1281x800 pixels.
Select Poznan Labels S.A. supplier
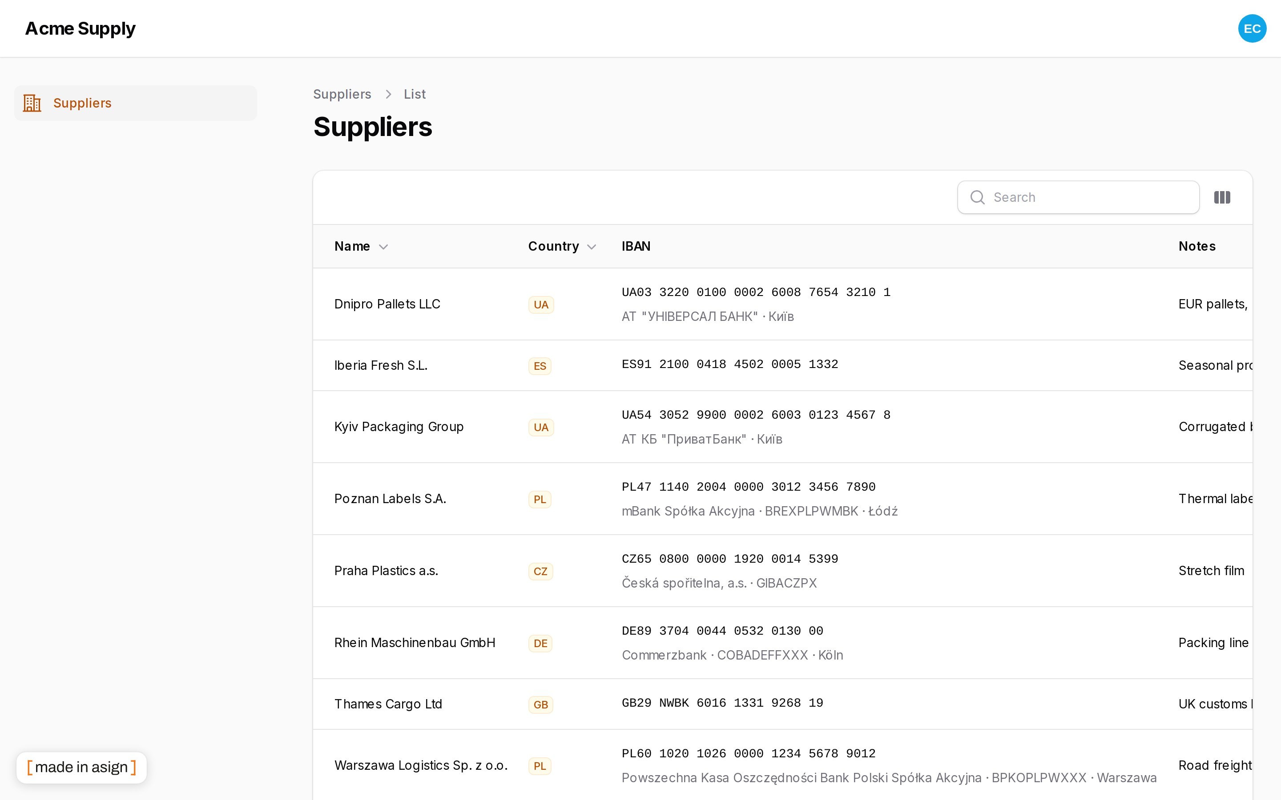(x=390, y=499)
